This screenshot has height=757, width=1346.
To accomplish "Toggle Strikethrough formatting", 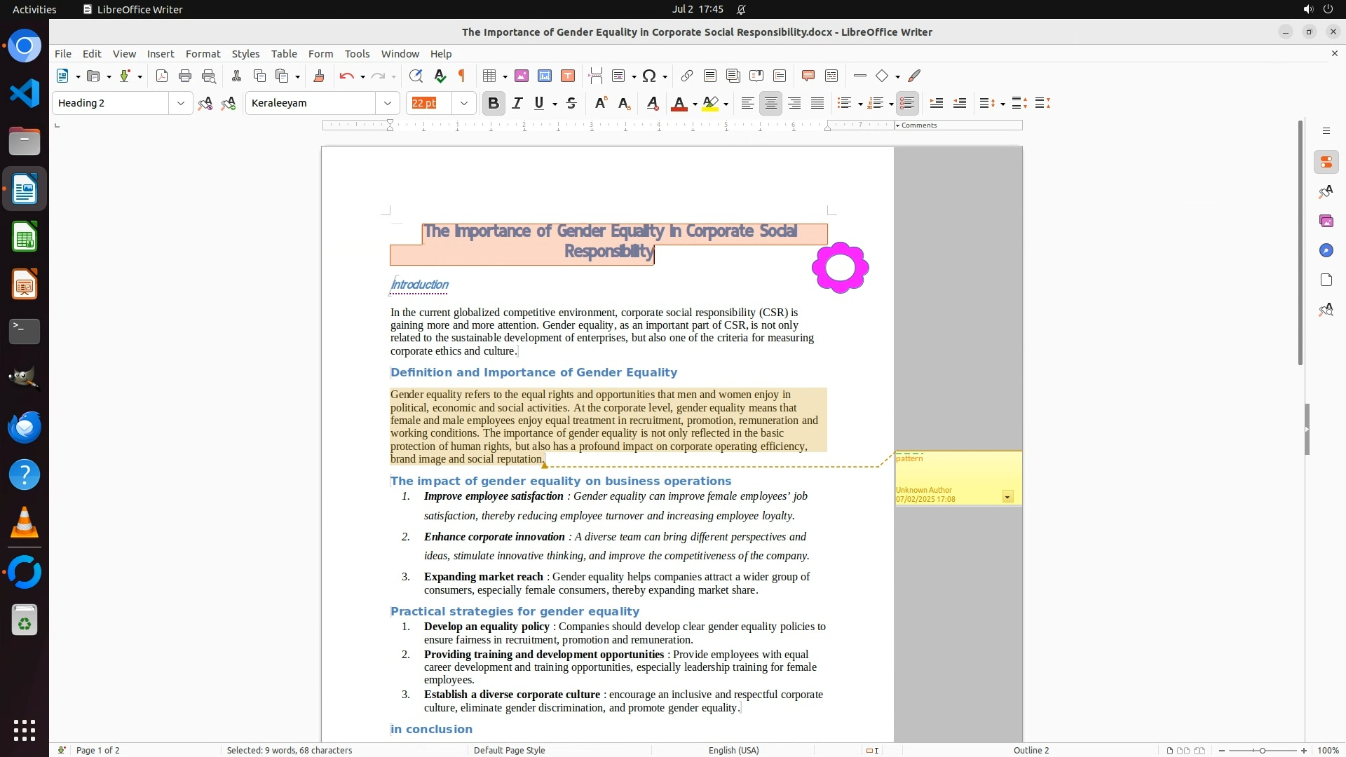I will (571, 103).
